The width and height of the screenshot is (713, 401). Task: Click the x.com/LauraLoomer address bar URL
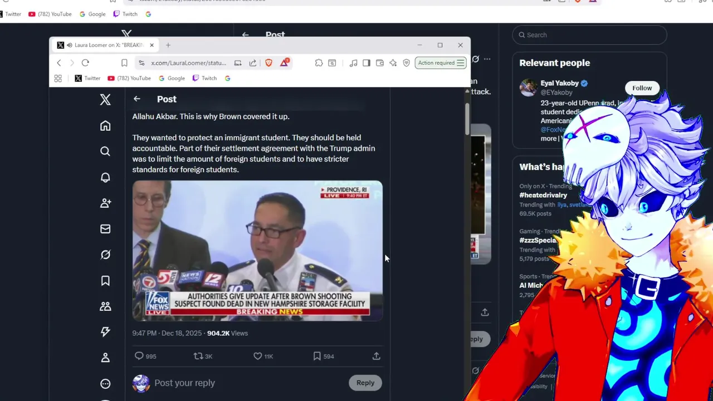188,63
